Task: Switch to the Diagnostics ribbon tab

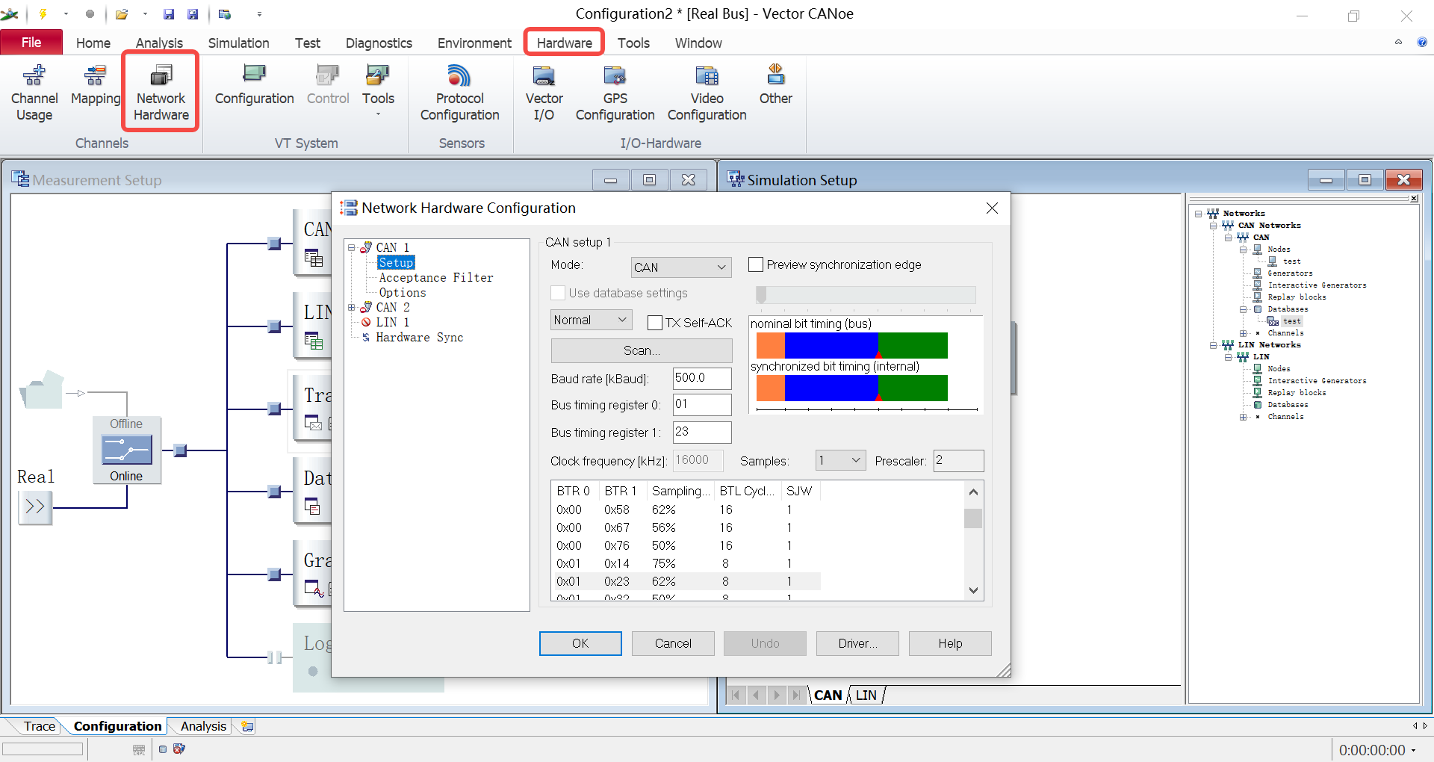Action: (x=379, y=43)
